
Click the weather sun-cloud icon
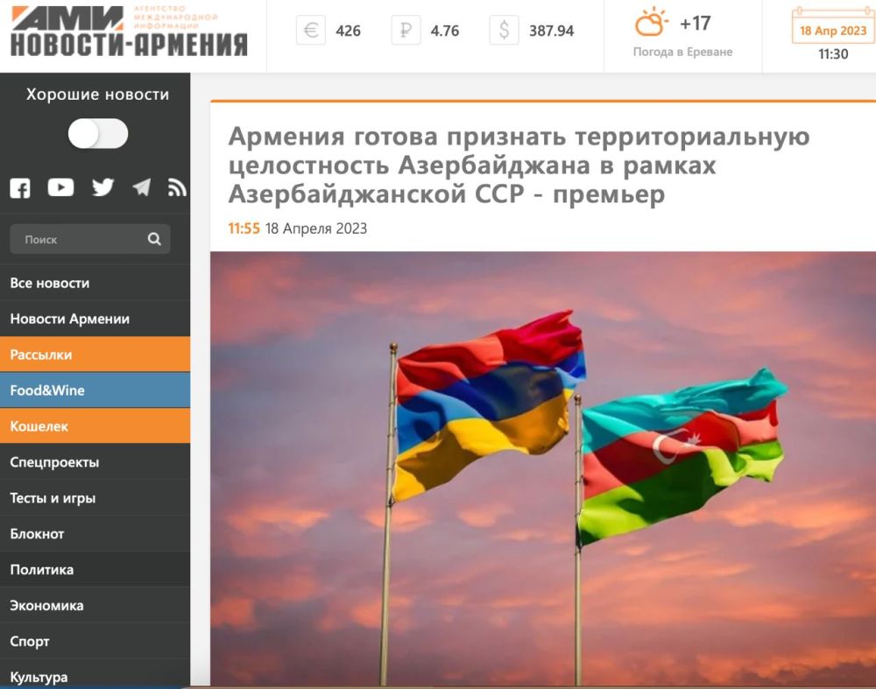[652, 23]
